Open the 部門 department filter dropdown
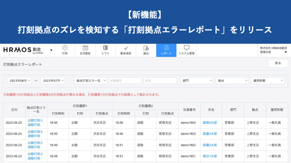 click(196, 80)
